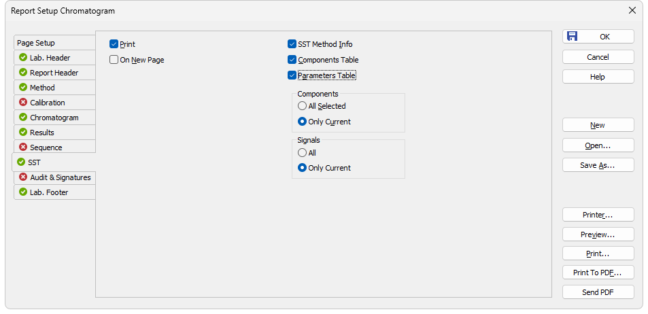Click the Save As button
The height and width of the screenshot is (314, 648).
coord(598,165)
